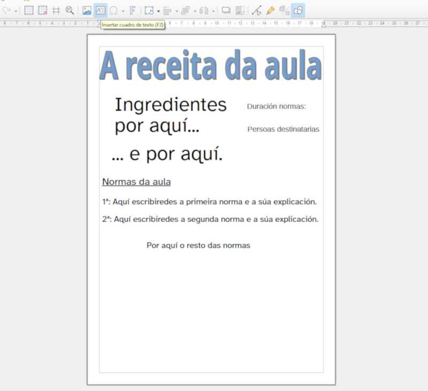Open the Redo dropdown arrow
428x391 pixels.
(16, 9)
